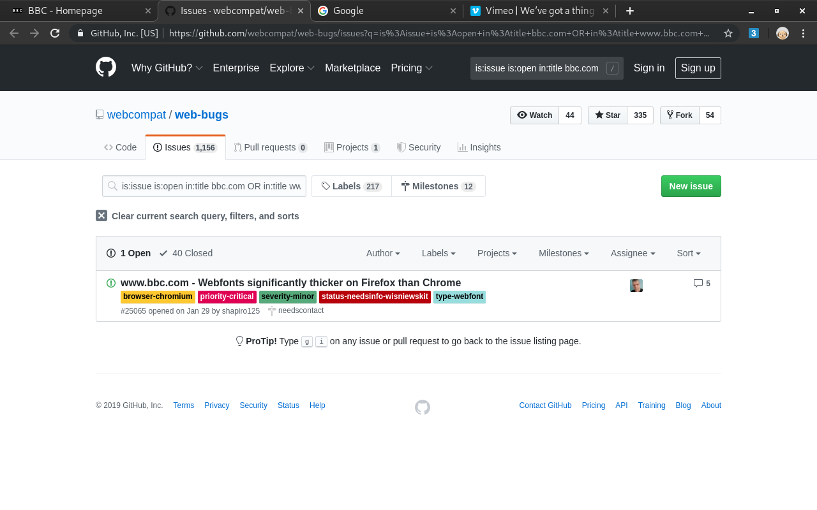Expand the Why GitHub? menu
The width and height of the screenshot is (817, 510).
click(x=167, y=68)
